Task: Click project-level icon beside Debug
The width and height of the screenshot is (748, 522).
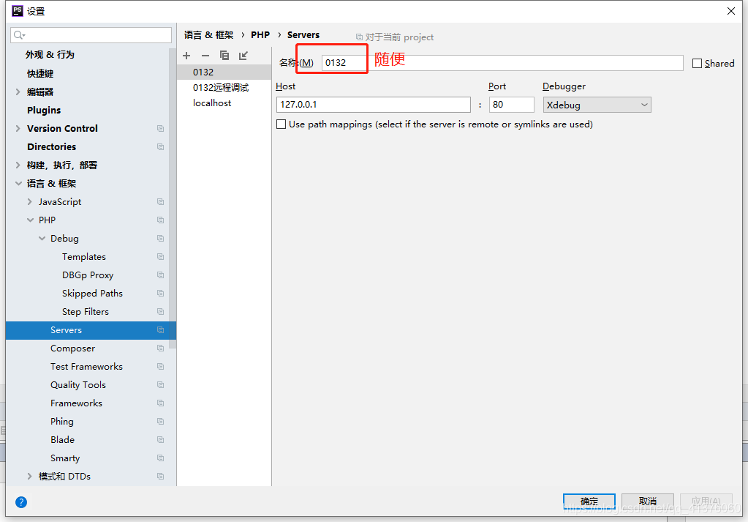Action: (160, 239)
